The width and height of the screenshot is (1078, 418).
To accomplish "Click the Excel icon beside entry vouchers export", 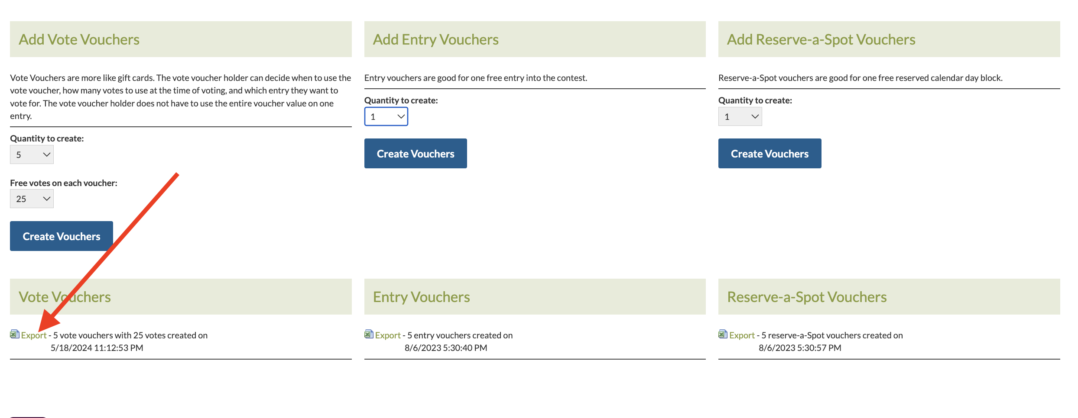I will pos(369,334).
